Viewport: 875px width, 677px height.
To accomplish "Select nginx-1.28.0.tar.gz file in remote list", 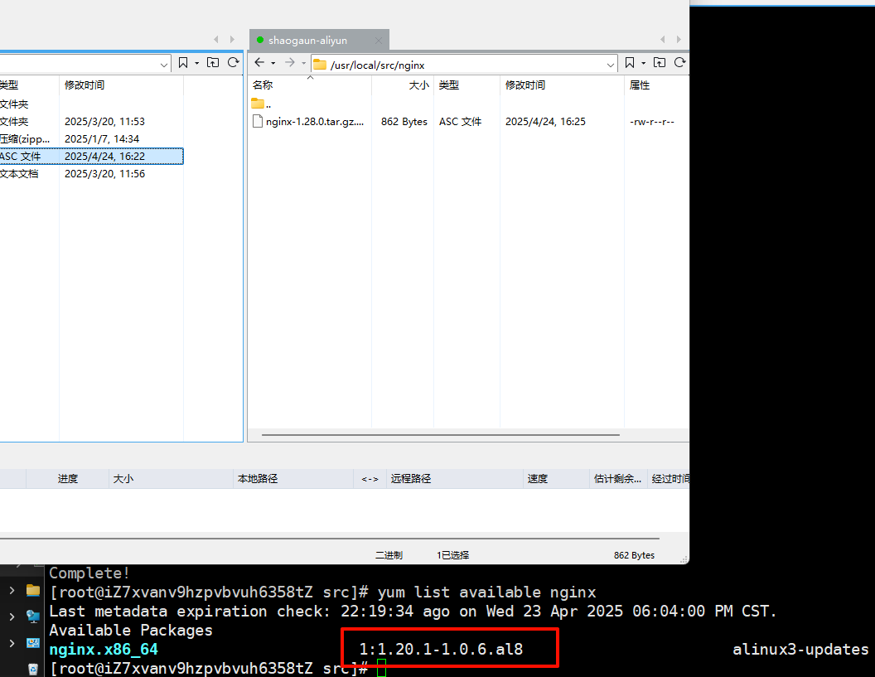I will [x=308, y=122].
